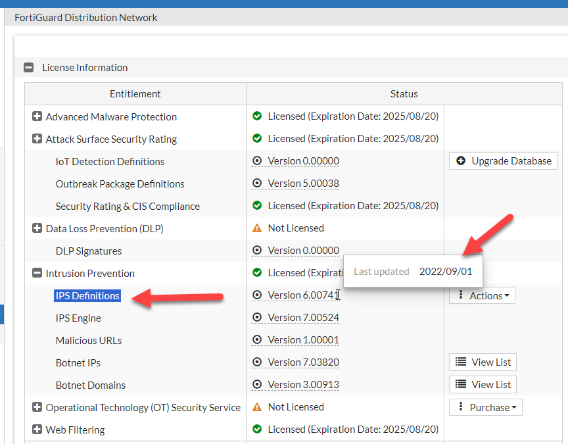Click the Upgrade Database button
Screen dimensions: 568x444
(504, 161)
